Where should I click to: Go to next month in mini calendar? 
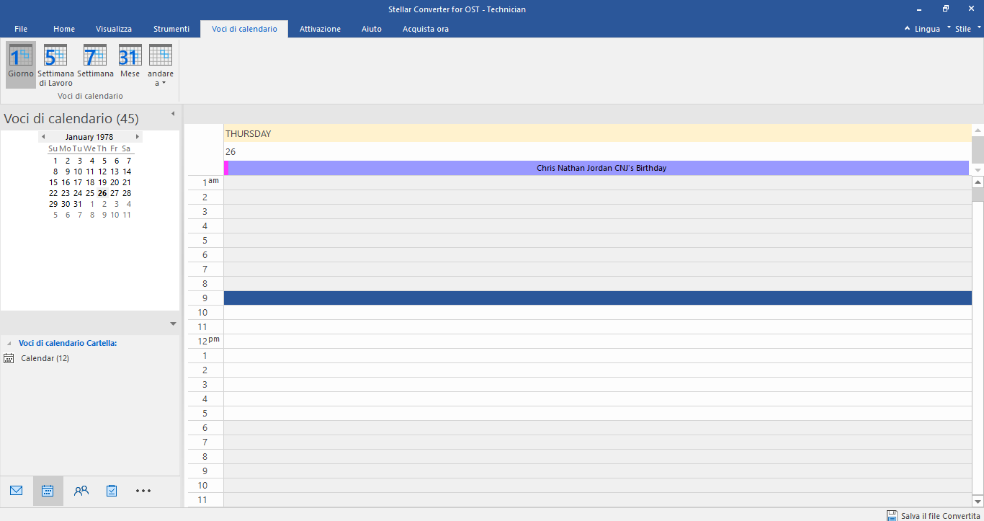pos(138,137)
